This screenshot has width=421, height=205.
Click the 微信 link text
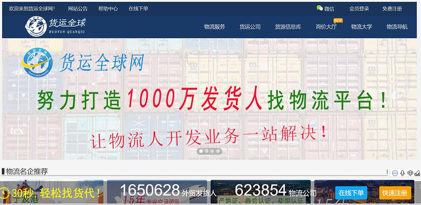click(x=329, y=8)
